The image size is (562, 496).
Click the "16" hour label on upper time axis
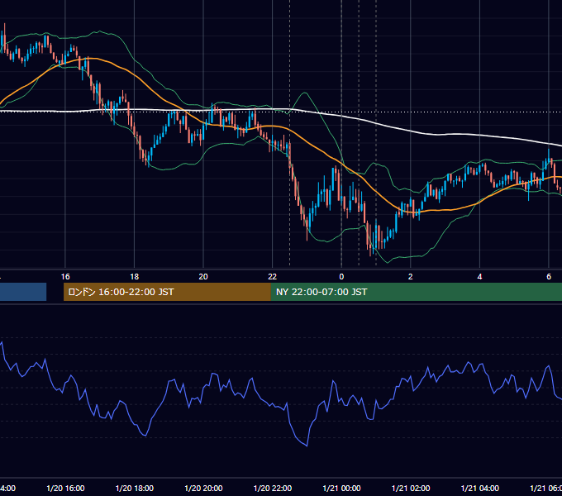[x=65, y=277]
